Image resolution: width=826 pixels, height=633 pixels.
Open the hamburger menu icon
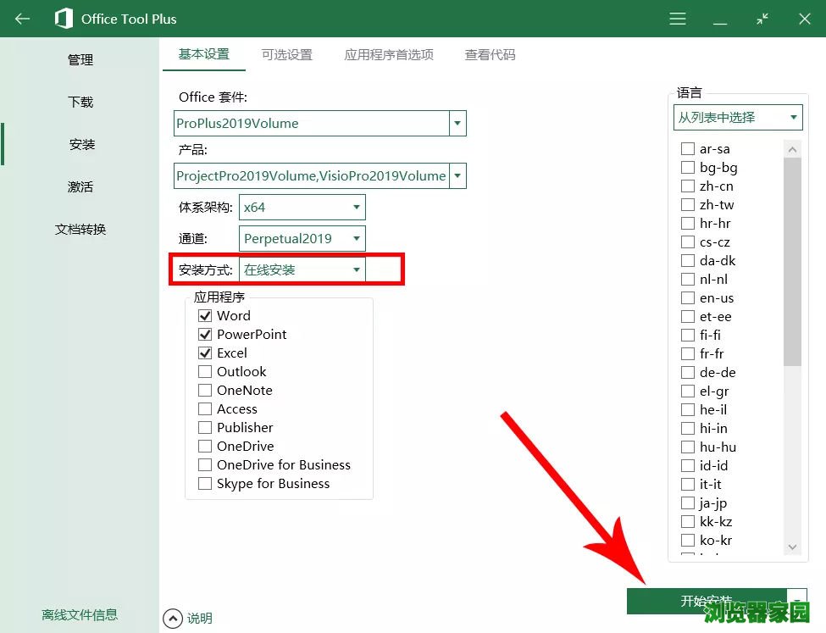pos(677,19)
